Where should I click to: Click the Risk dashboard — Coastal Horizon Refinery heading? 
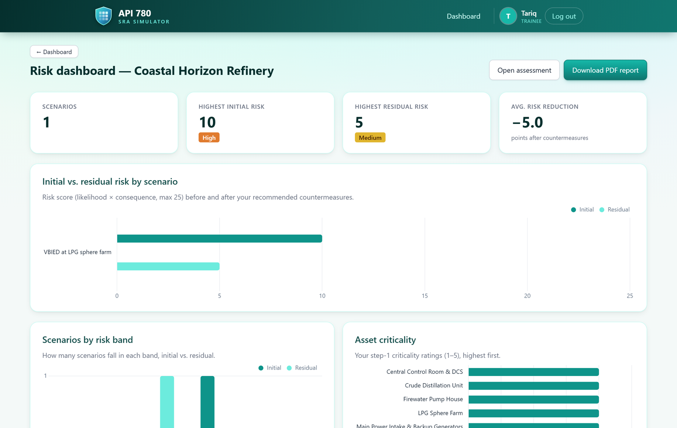coord(152,71)
